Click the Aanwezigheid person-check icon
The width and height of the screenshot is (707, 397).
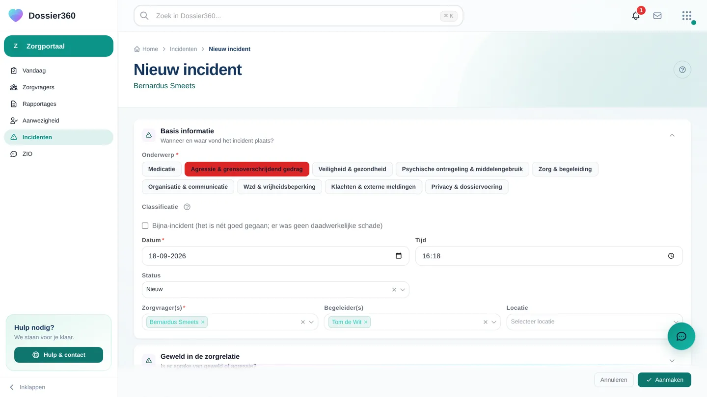coord(14,121)
